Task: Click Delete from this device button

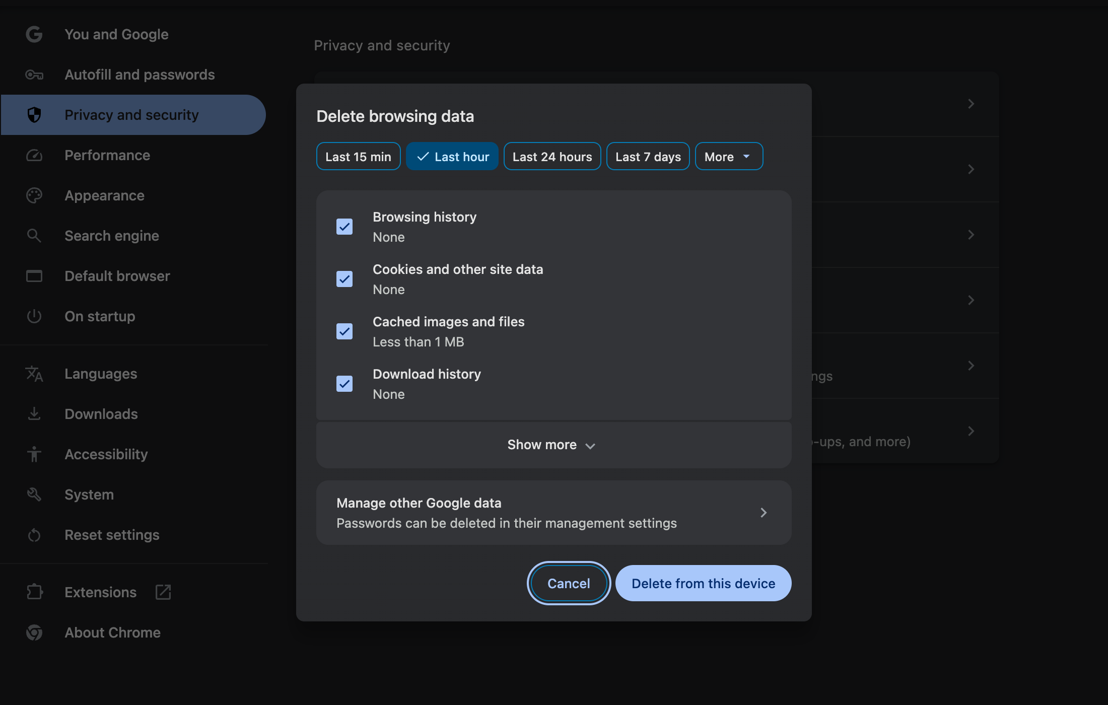Action: click(x=703, y=583)
